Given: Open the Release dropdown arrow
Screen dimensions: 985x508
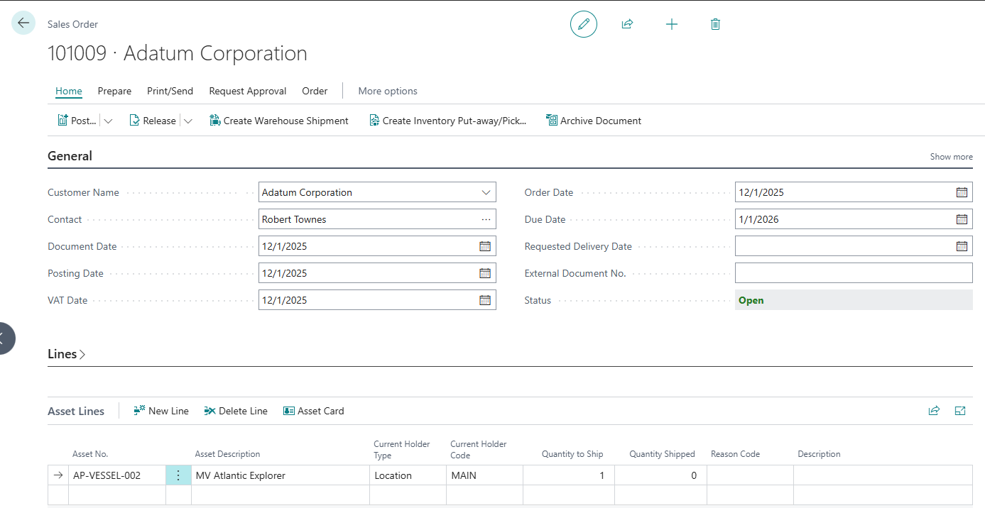Looking at the screenshot, I should click(188, 121).
